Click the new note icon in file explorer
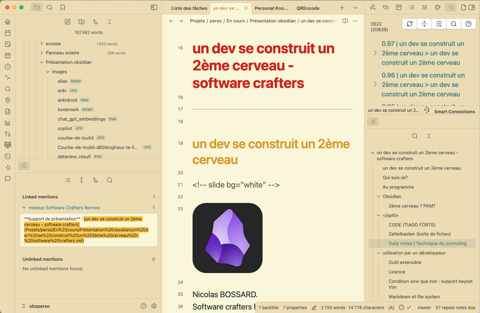480x313 pixels. click(68, 22)
